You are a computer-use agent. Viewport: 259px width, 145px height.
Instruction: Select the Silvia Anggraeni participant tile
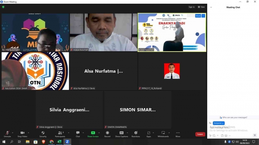(x=70, y=110)
